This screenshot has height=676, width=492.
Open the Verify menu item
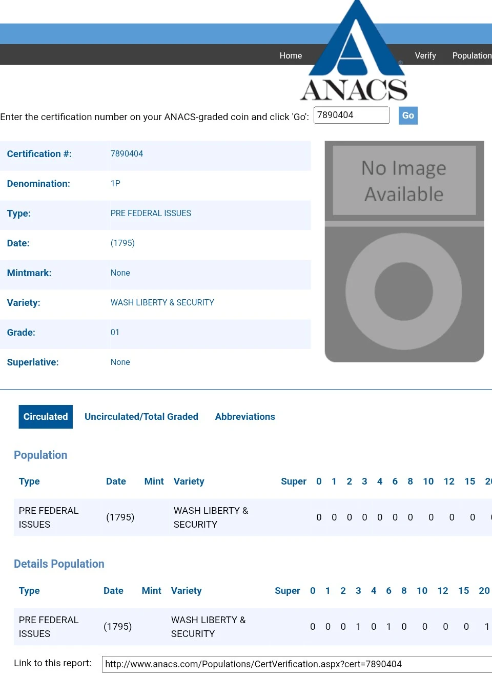click(x=425, y=55)
